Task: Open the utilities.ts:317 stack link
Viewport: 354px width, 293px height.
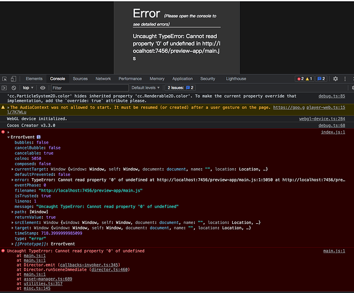Action: point(43,284)
